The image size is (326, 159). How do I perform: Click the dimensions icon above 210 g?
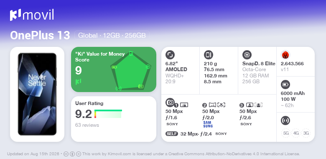[209, 55]
